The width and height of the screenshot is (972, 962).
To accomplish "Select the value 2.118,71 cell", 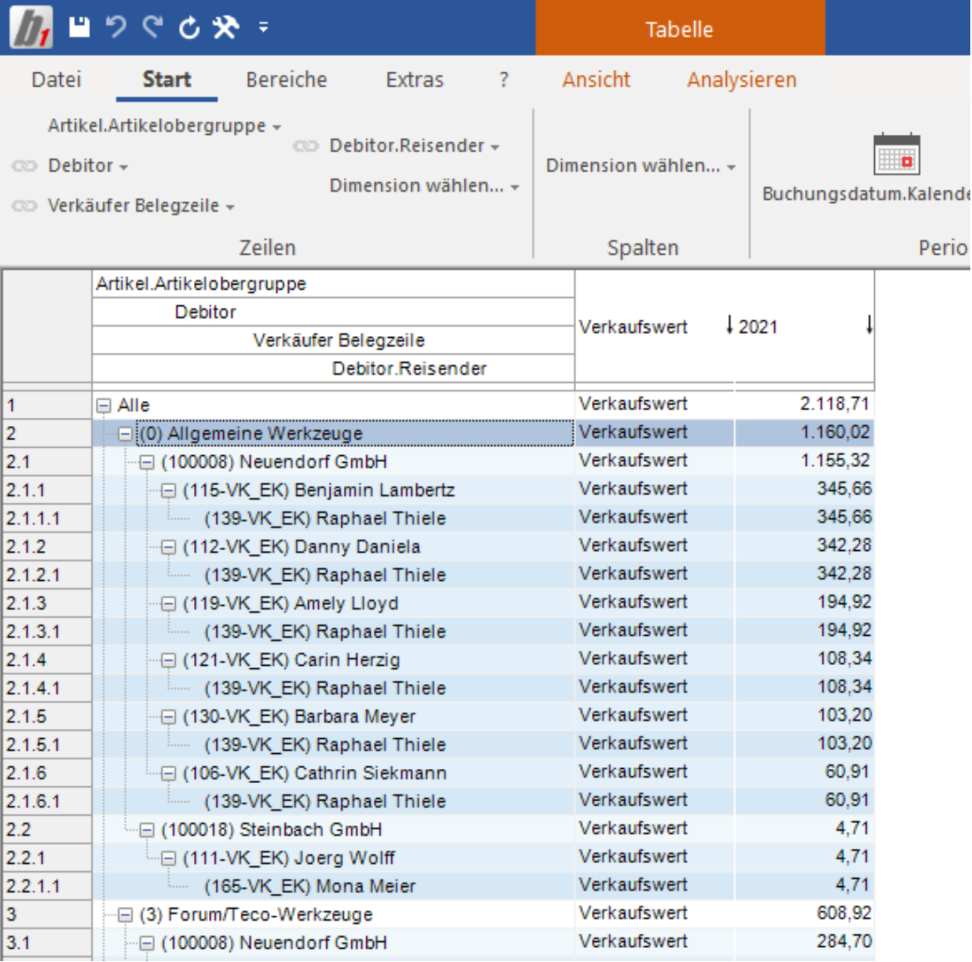I will click(804, 404).
